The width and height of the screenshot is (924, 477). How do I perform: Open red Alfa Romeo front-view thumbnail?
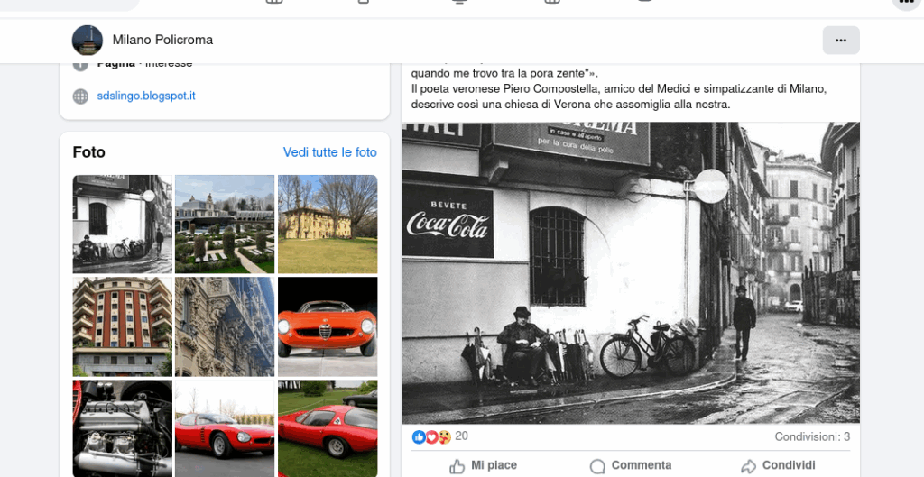pyautogui.click(x=328, y=326)
